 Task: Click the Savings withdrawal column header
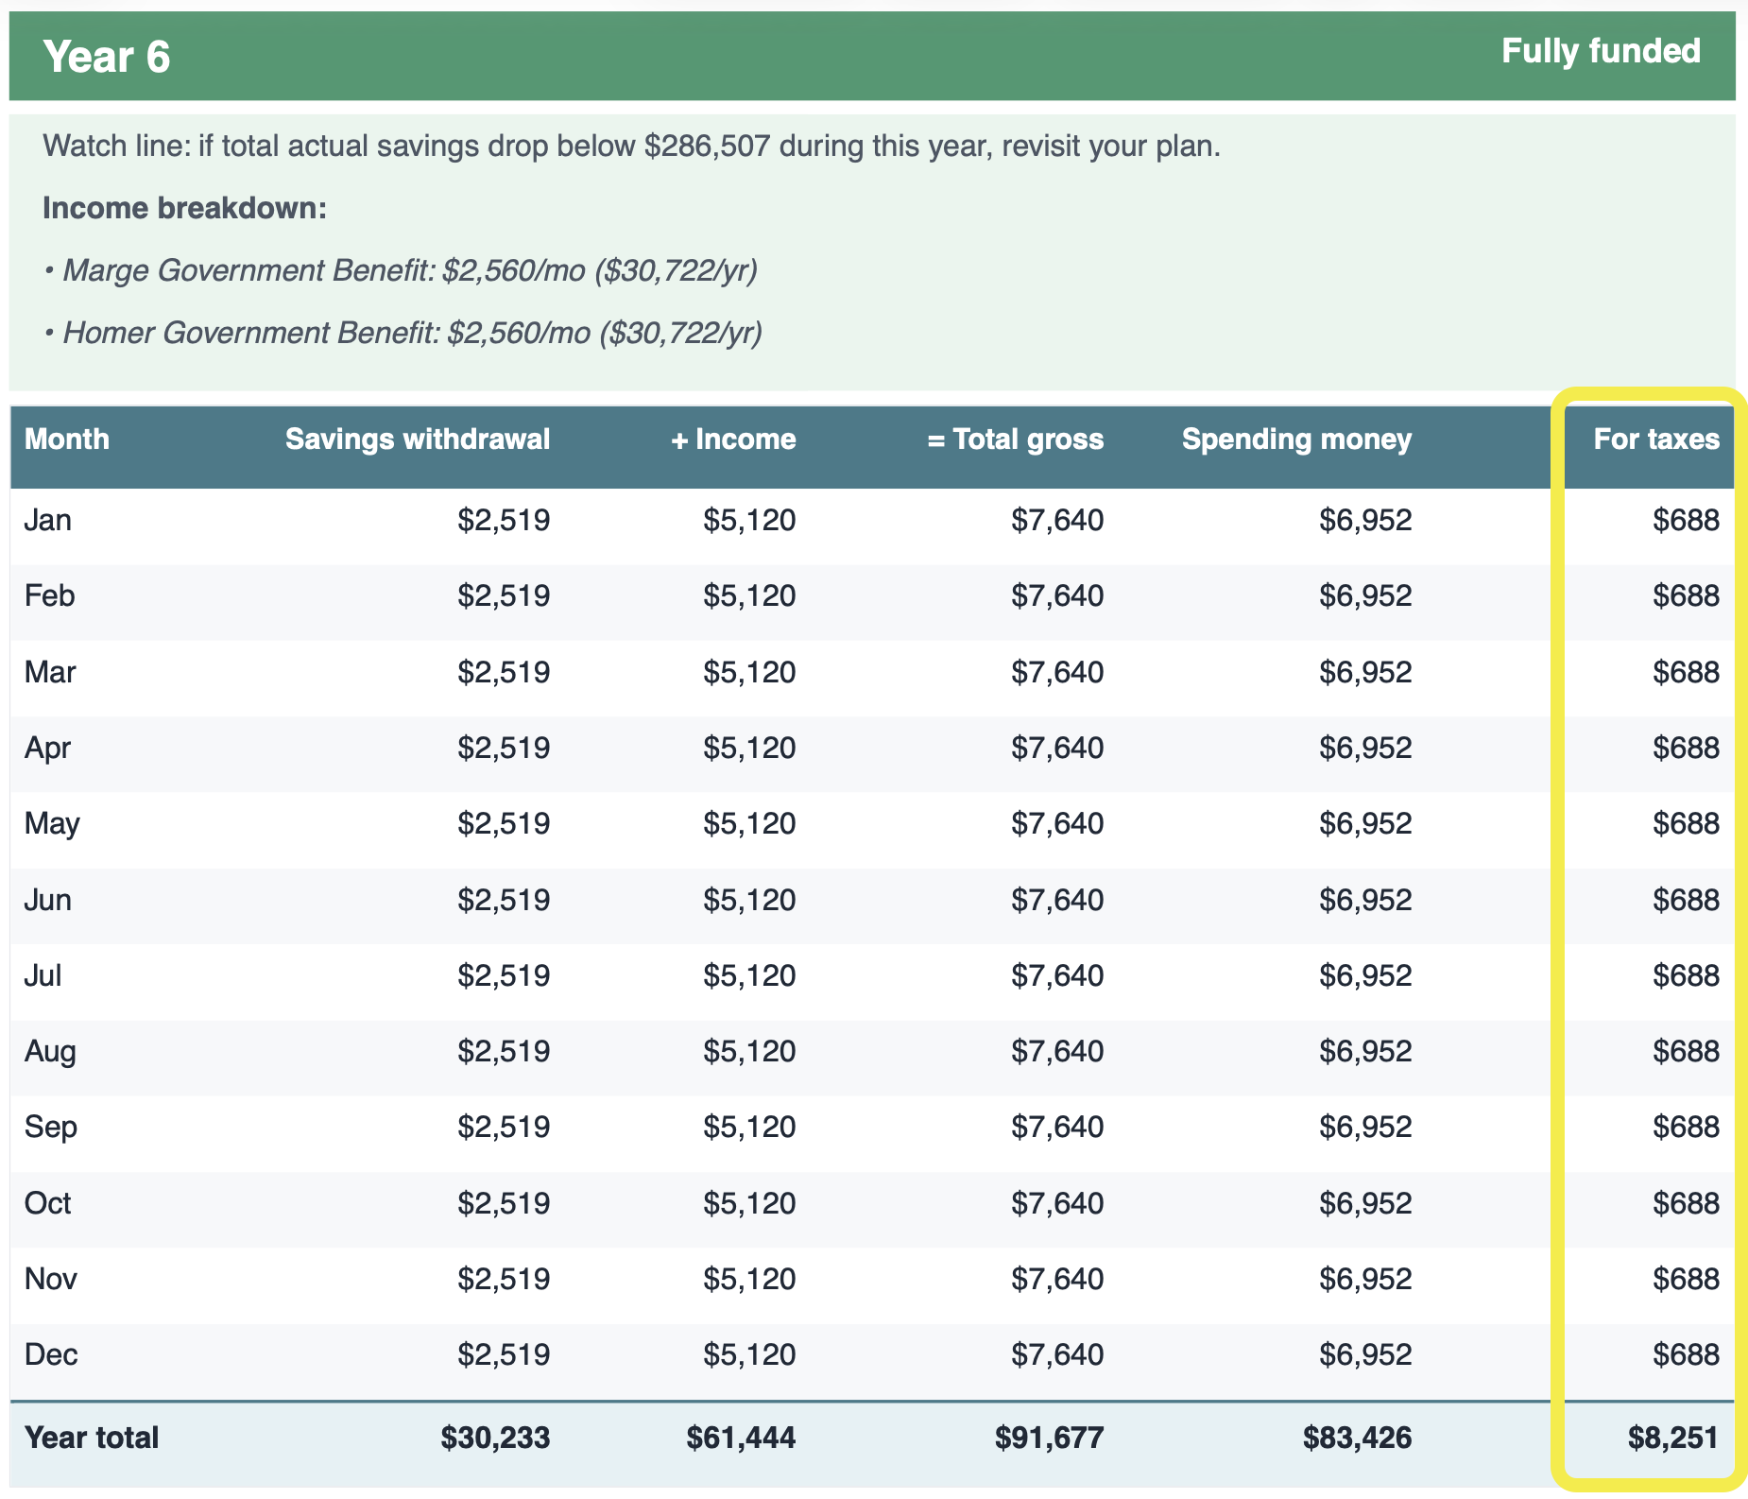point(418,439)
